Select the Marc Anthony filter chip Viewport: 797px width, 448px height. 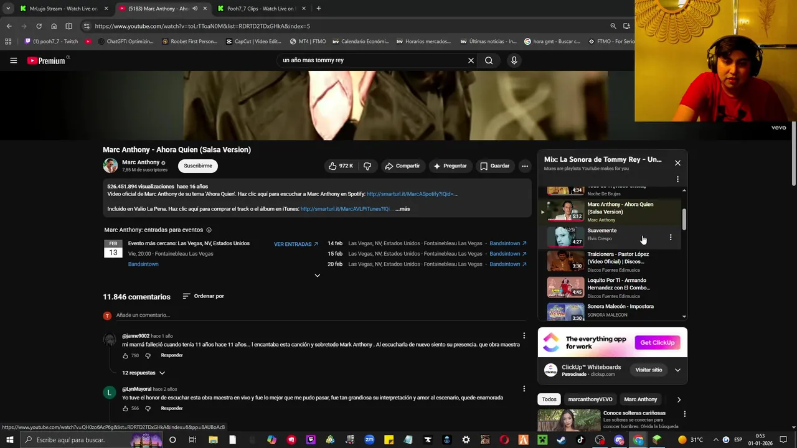click(641, 399)
